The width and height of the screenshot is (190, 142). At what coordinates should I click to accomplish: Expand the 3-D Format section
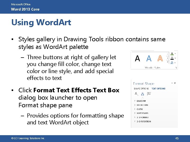point(141,117)
